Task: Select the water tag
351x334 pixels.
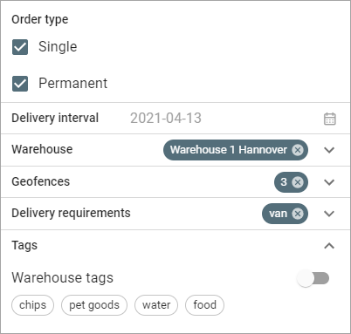Action: 156,305
